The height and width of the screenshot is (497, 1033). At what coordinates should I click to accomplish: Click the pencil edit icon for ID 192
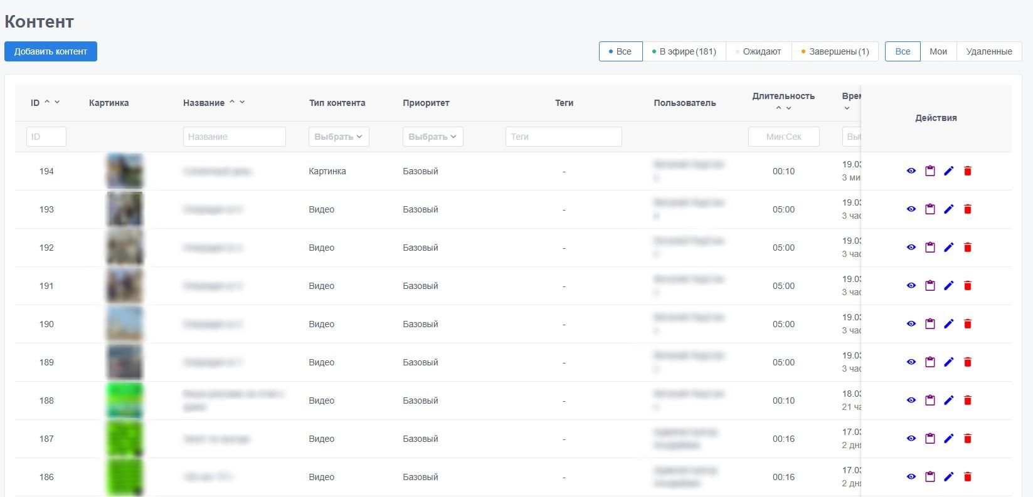coord(949,248)
